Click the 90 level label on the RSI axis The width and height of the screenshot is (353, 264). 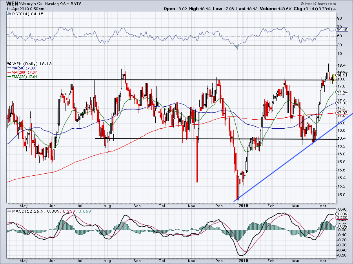tap(340, 18)
